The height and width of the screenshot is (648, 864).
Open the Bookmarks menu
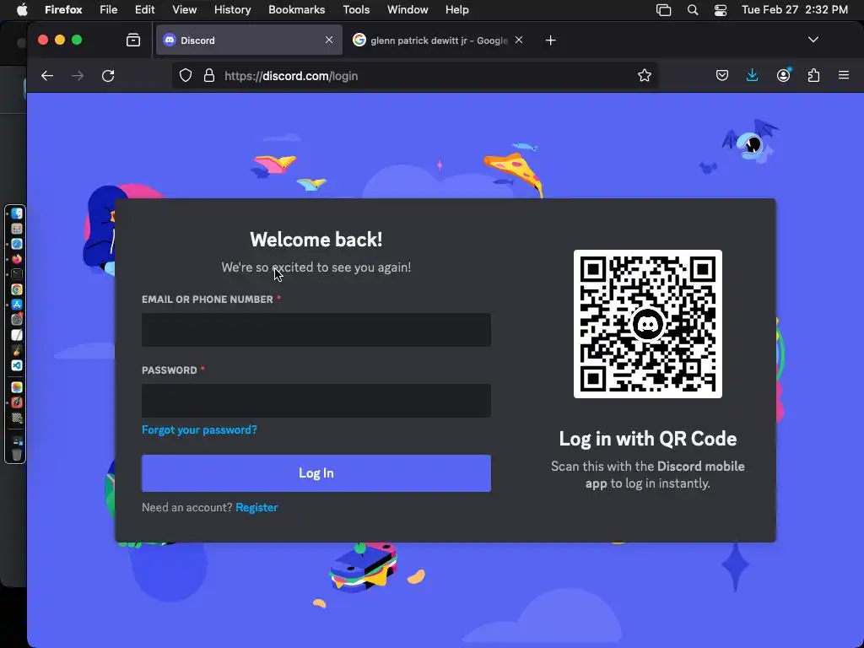tap(296, 10)
